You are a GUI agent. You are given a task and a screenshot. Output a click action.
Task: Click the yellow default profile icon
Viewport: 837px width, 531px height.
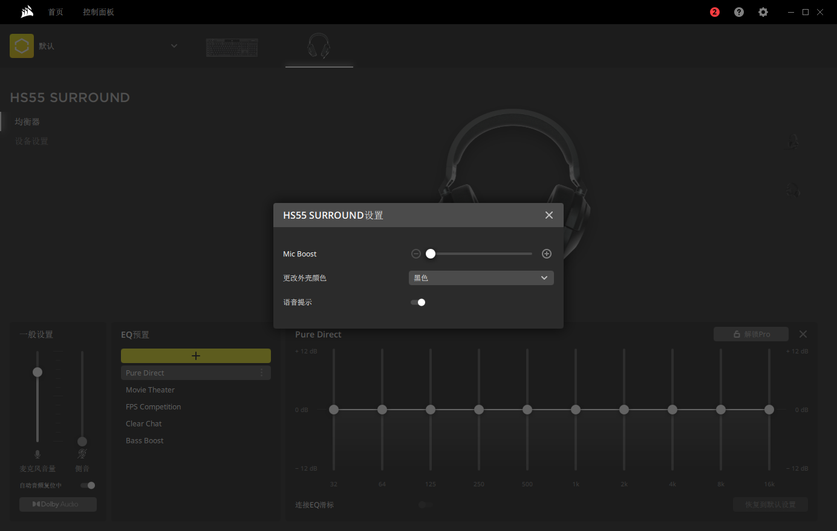tap(22, 46)
